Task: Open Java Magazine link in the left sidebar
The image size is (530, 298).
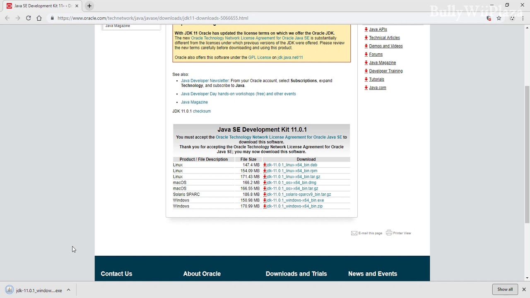Action: click(118, 26)
